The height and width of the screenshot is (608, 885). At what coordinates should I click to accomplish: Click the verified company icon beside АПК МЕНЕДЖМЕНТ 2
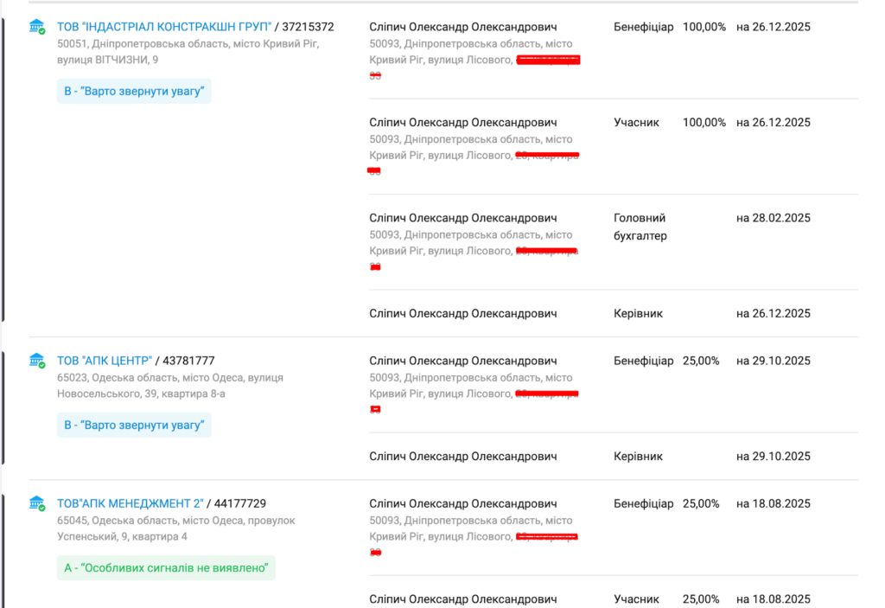[x=36, y=503]
